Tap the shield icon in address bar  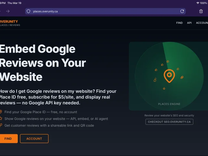click(29, 11)
